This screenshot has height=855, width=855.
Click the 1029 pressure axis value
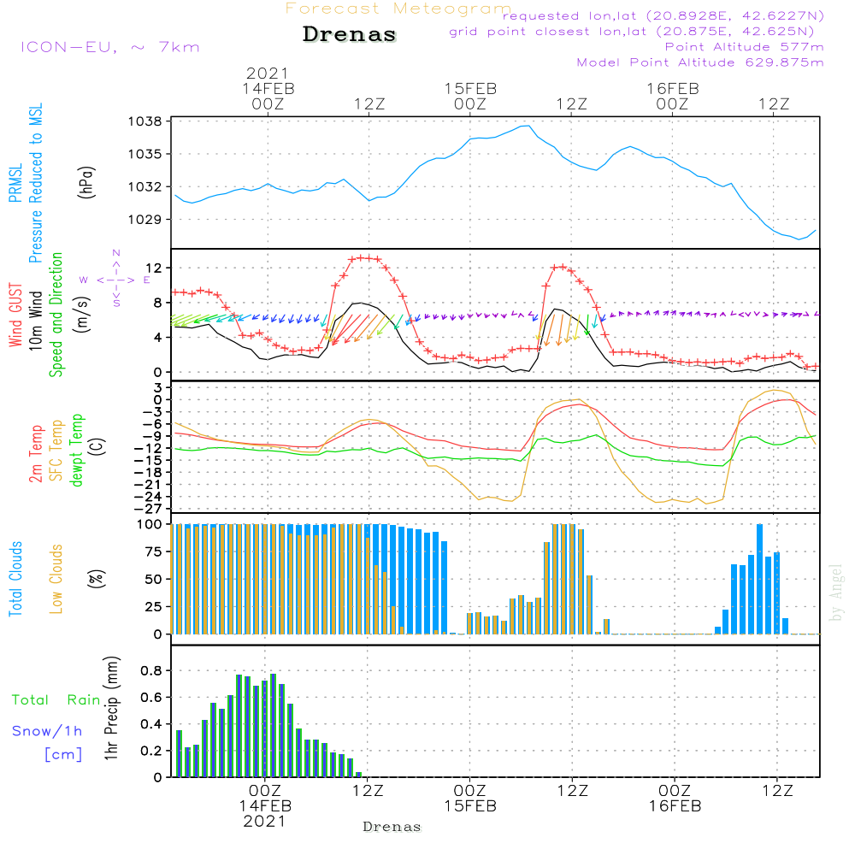pyautogui.click(x=145, y=220)
